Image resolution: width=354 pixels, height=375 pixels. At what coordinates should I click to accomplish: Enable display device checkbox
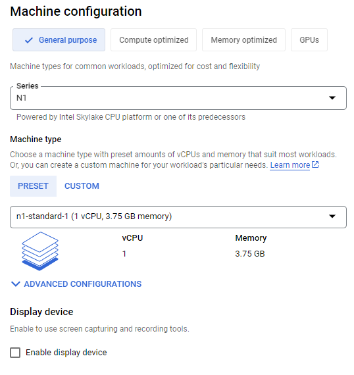[x=15, y=353]
